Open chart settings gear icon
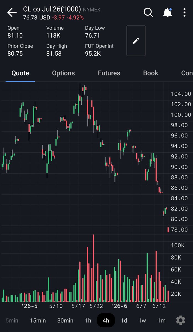This screenshot has height=332, width=193. 181,320
